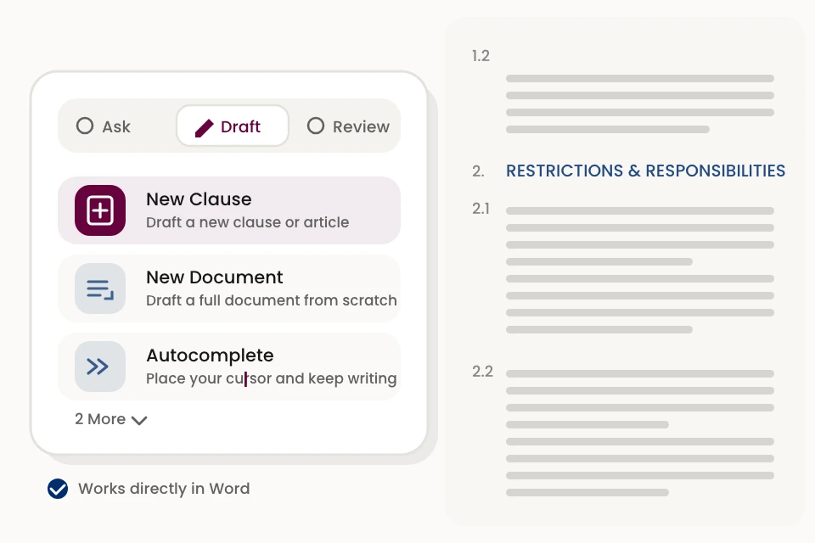Screen dimensions: 815x543
Task: Select the Ask mode radio circle
Action: click(x=85, y=126)
